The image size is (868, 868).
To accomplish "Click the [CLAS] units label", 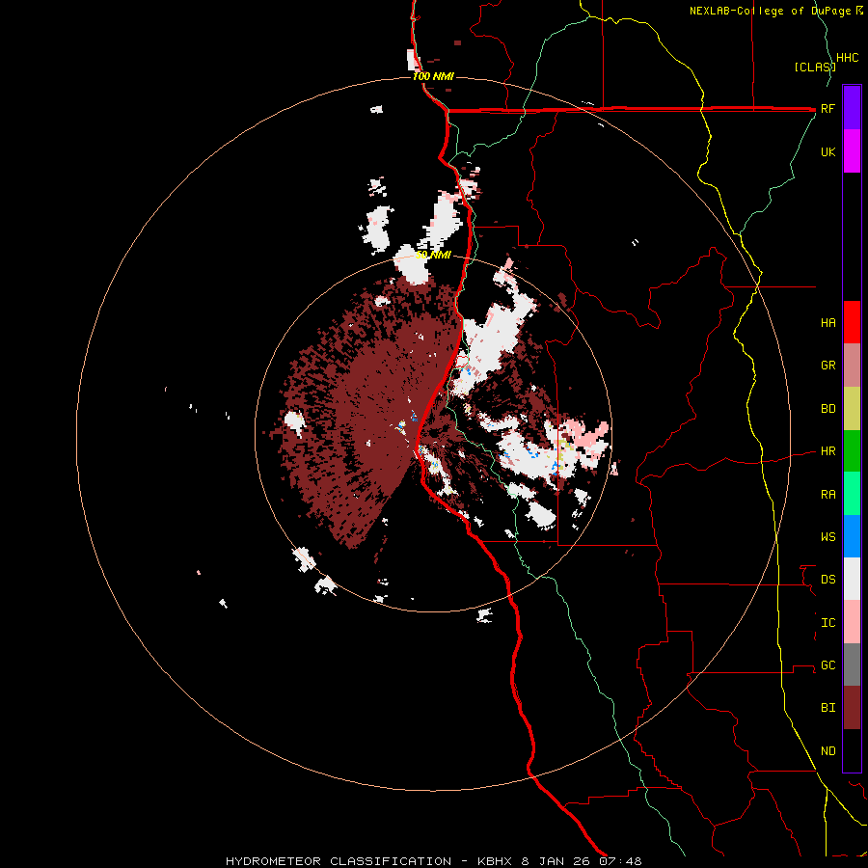I will [x=814, y=67].
